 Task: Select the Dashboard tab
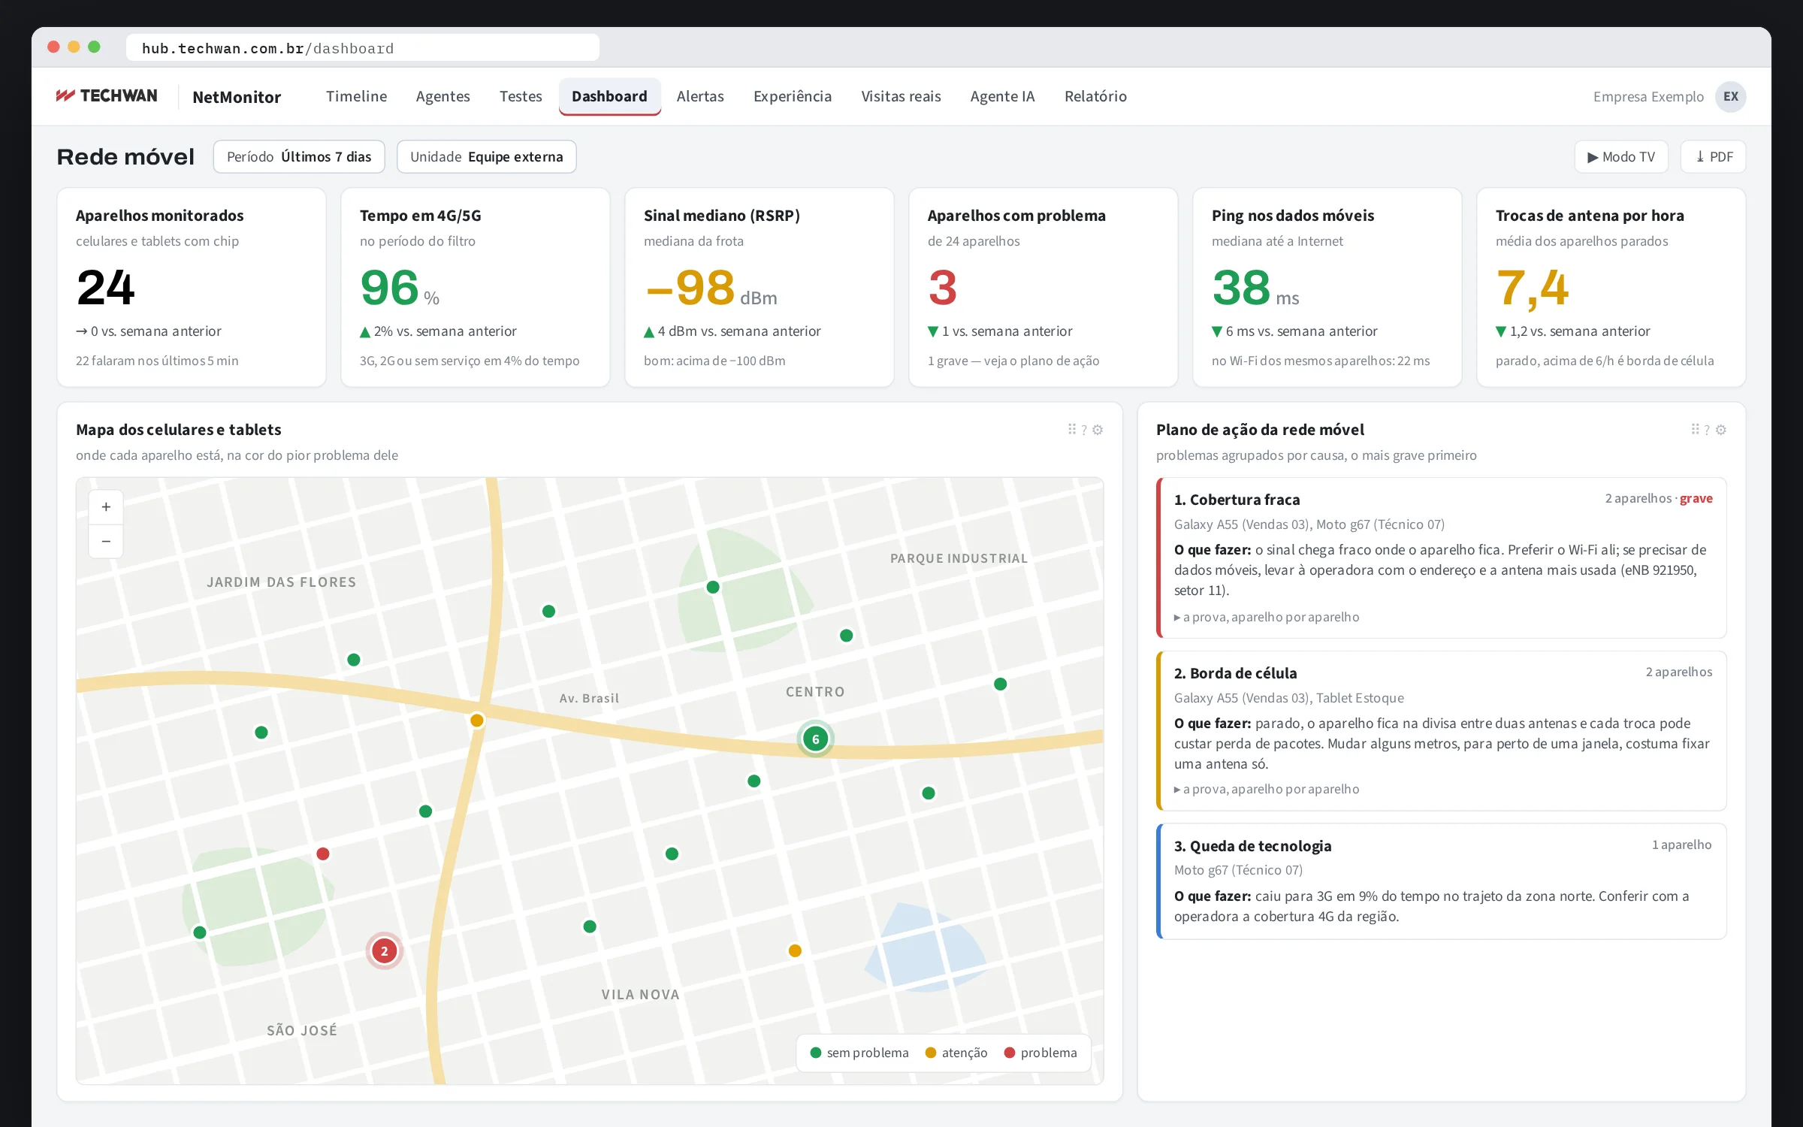click(609, 96)
